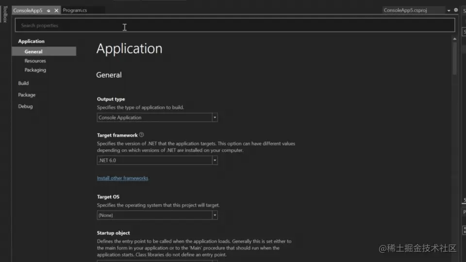Click the Search properties field
Image resolution: width=466 pixels, height=262 pixels.
pyautogui.click(x=235, y=25)
